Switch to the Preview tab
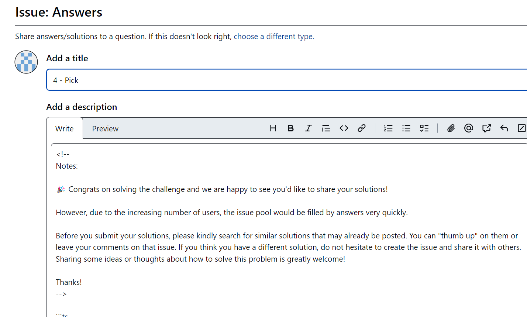Screen dimensions: 527x317 [x=105, y=128]
